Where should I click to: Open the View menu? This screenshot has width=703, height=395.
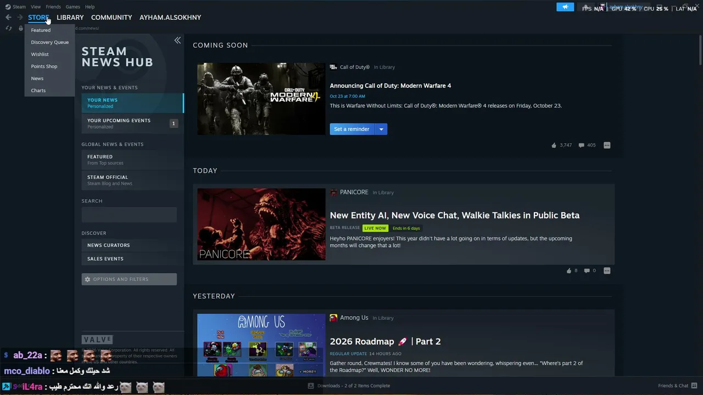36,7
